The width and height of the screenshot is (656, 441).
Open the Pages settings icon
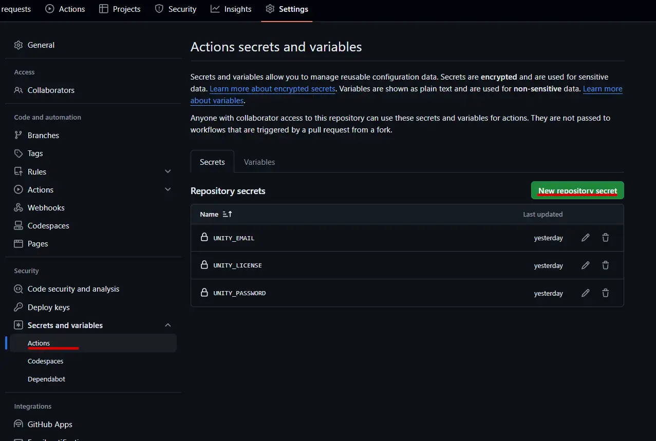[17, 243]
